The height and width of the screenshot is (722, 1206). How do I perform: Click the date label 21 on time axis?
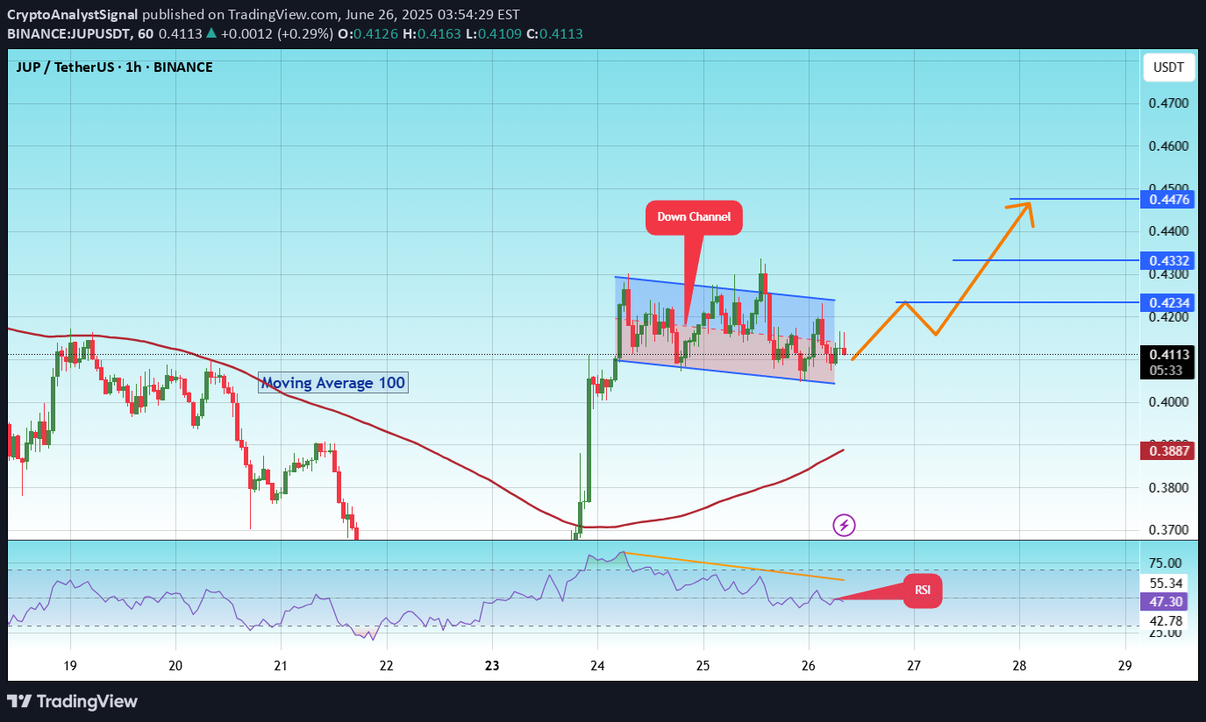(281, 664)
